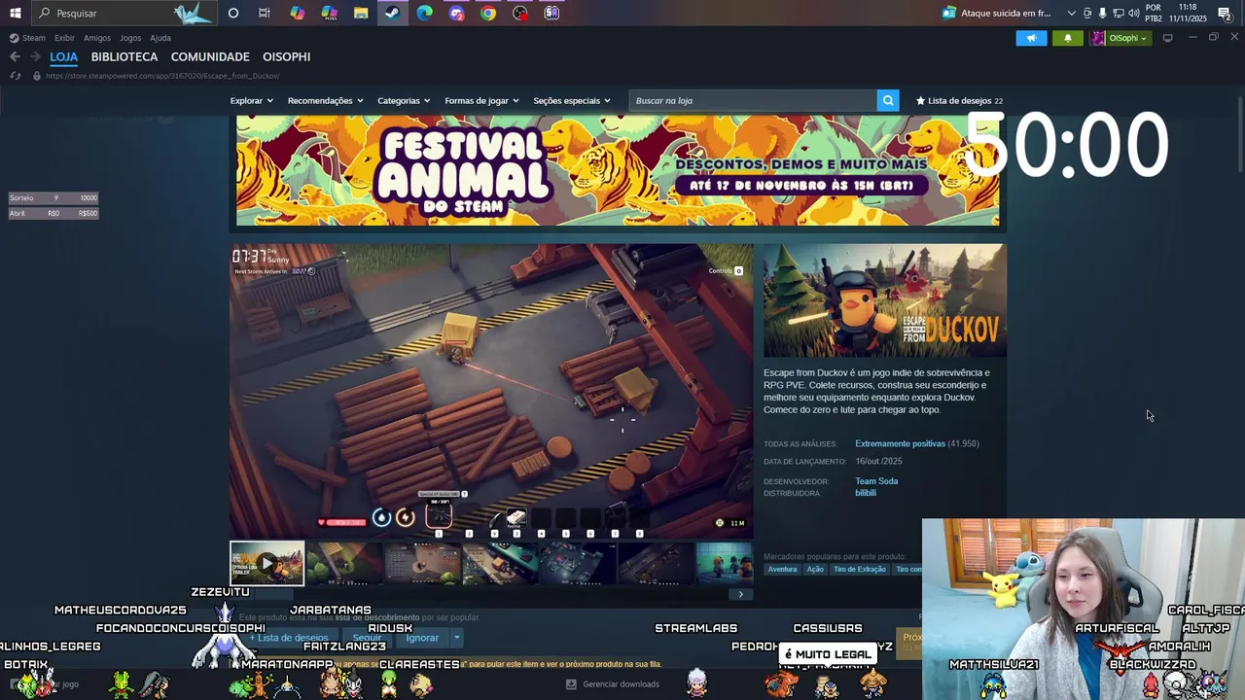Switch to the COMUNIDADE tab

(x=210, y=56)
